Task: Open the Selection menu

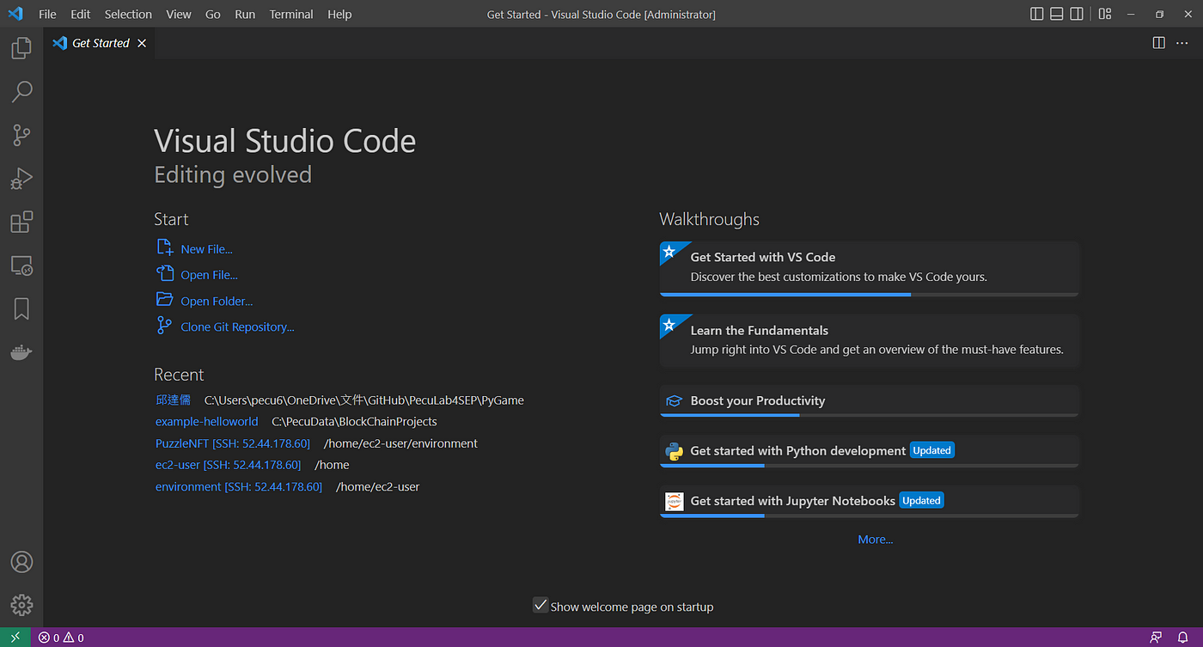Action: [x=128, y=15]
